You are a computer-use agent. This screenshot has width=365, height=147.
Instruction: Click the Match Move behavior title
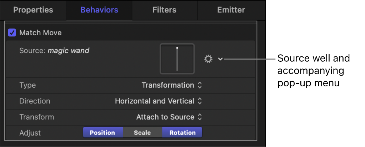tap(40, 33)
